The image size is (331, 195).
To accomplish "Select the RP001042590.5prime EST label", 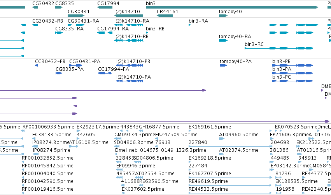I will point(48,181).
